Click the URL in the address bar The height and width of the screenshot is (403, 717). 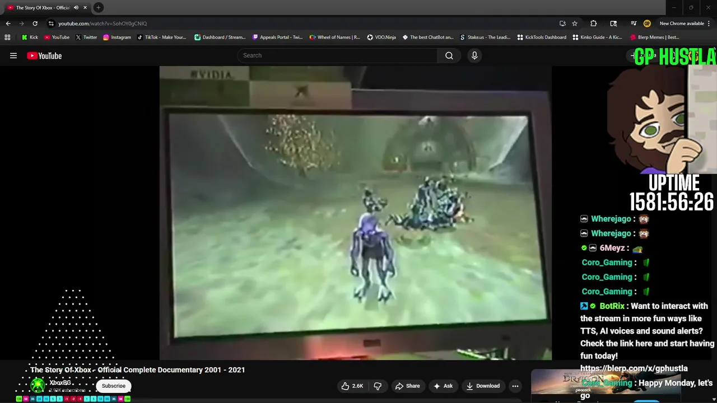[103, 24]
